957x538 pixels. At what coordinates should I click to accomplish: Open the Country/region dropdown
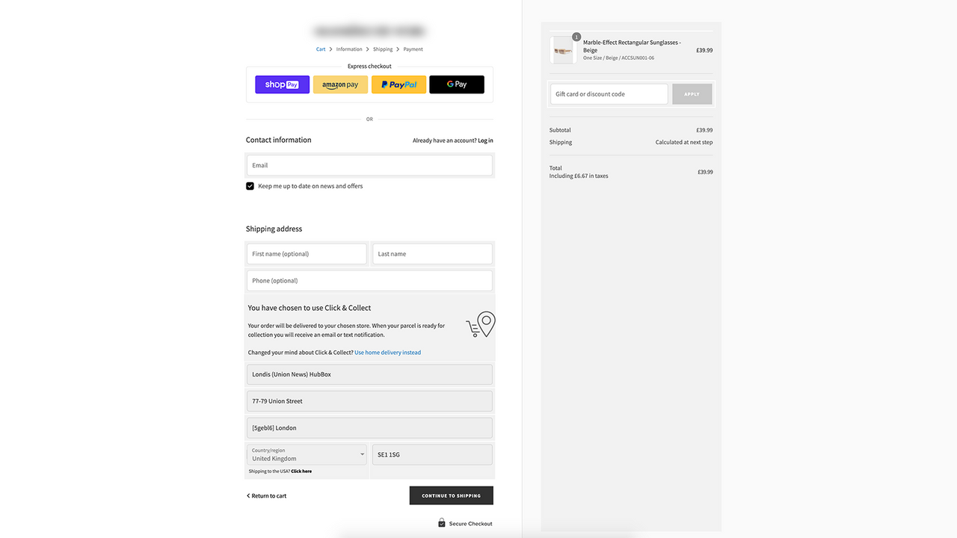(x=306, y=456)
